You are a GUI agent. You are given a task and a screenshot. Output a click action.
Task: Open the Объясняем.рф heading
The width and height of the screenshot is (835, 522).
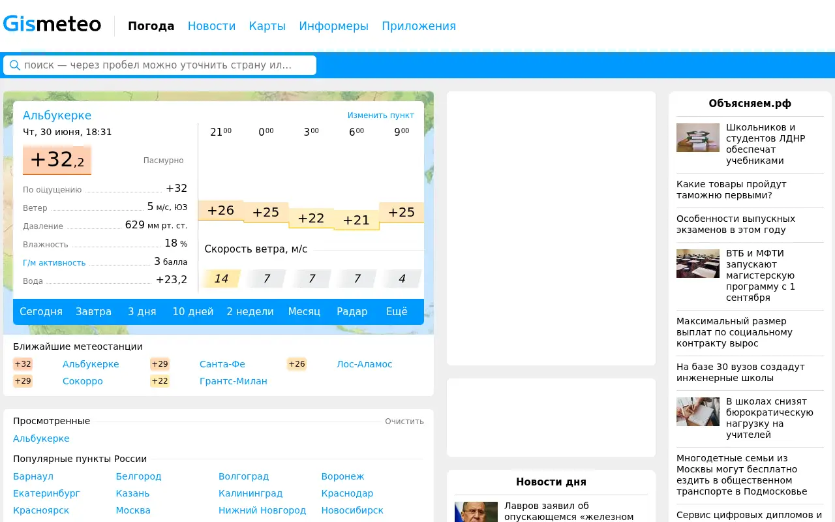click(750, 104)
